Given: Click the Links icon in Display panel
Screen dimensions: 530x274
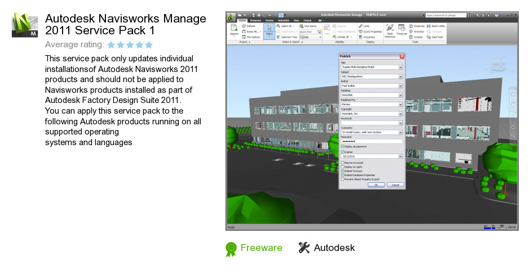Looking at the screenshot, I should click(x=361, y=26).
